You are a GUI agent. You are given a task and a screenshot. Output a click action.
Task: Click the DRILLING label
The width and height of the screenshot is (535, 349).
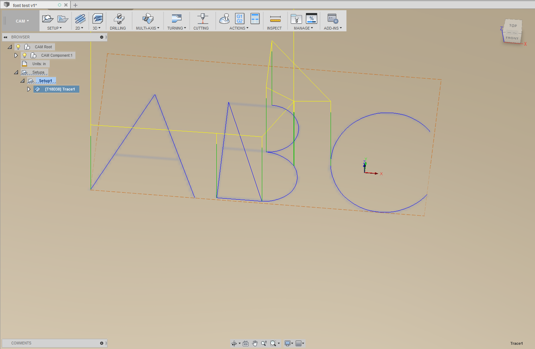click(x=118, y=28)
